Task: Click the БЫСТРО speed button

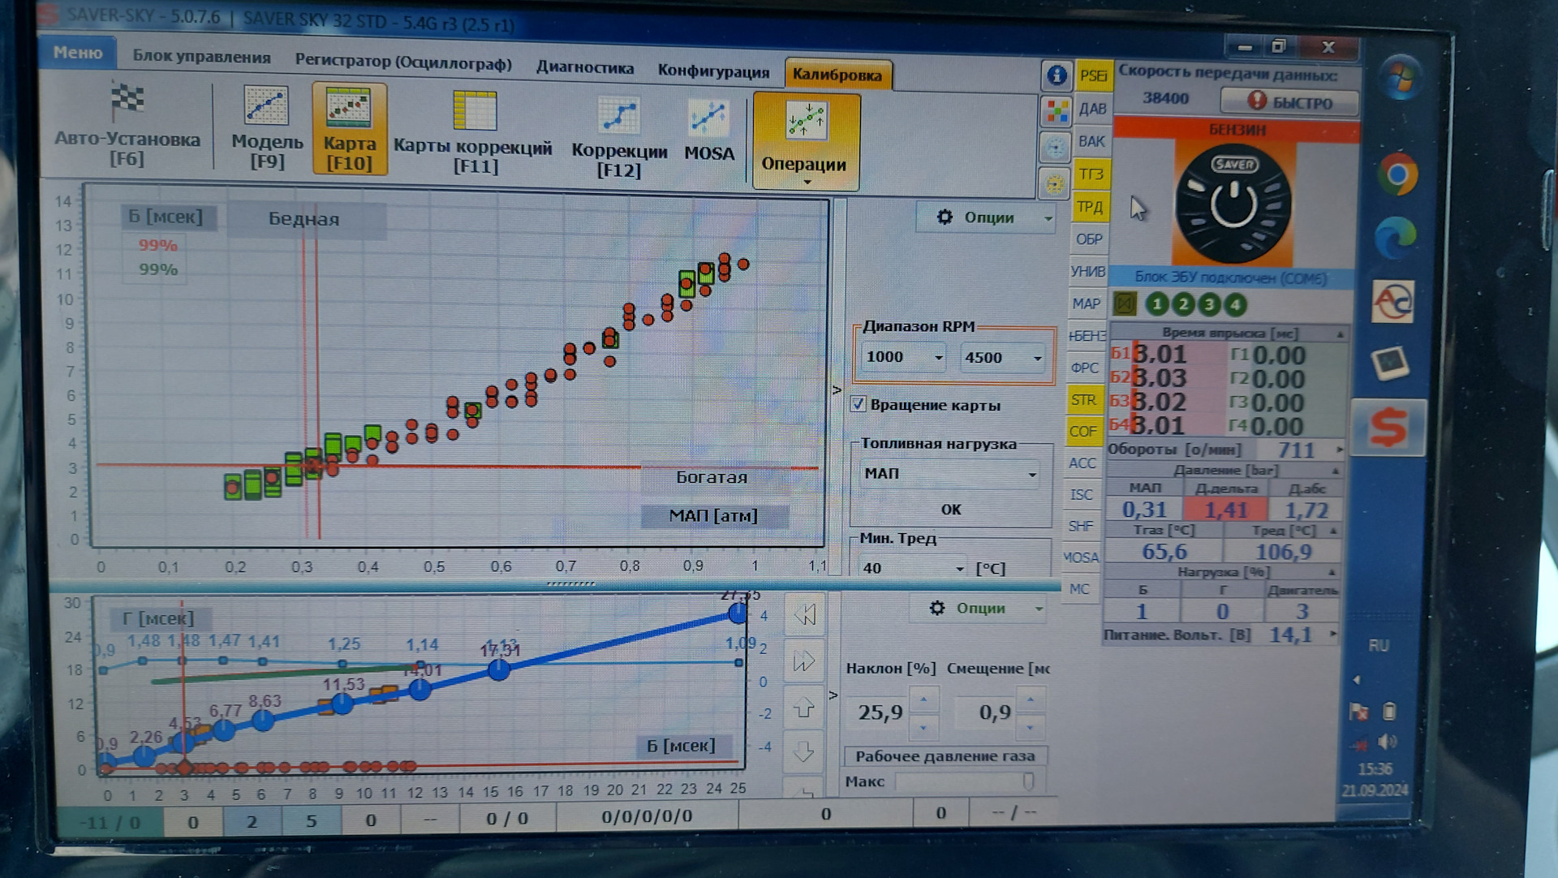Action: pos(1289,101)
